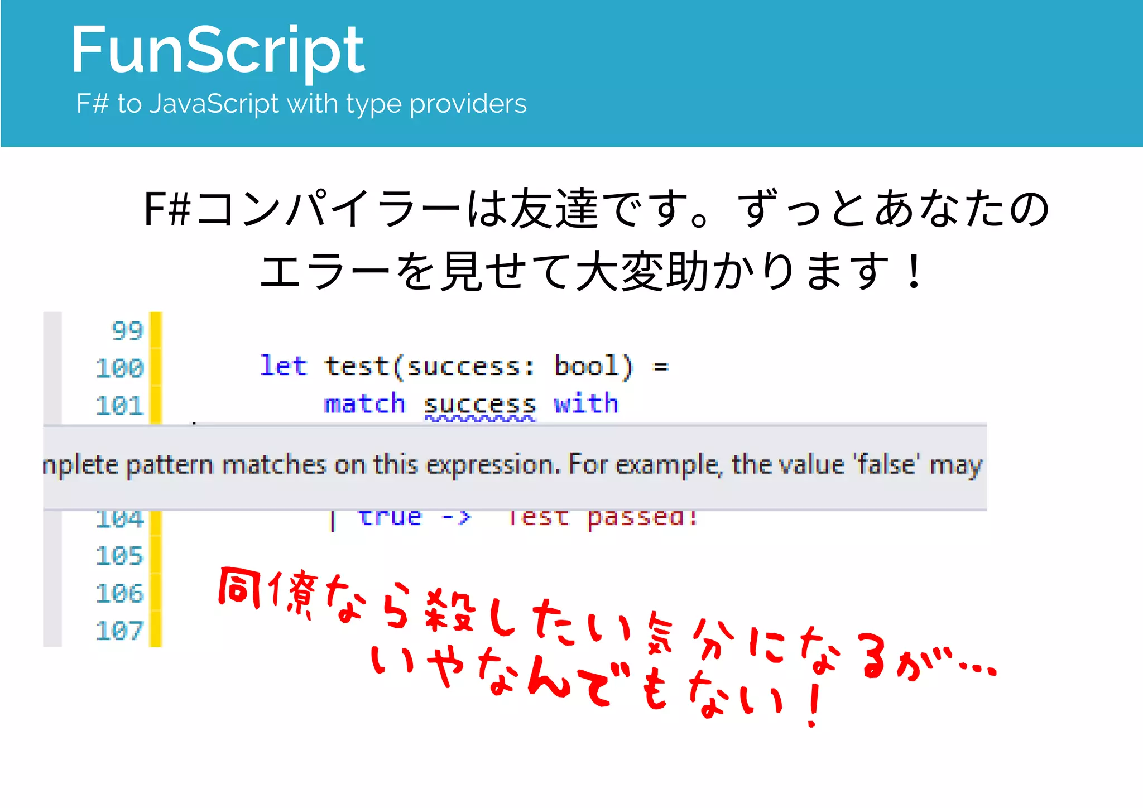The image size is (1143, 808).
Task: Click the 'match' keyword on line 101
Action: [364, 403]
